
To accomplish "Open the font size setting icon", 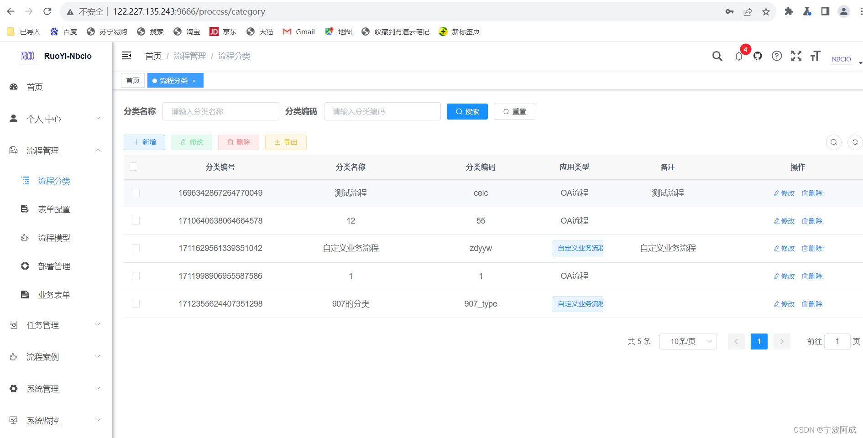I will point(816,56).
